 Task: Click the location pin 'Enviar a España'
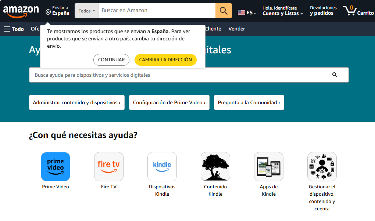pyautogui.click(x=58, y=11)
